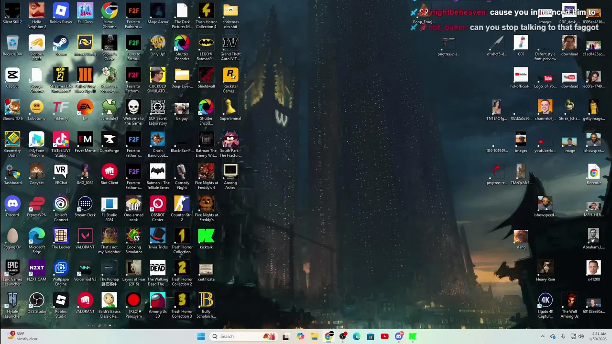Open Microsoft Store taskbar icon
Viewport: 612px width, 344px height.
click(x=371, y=336)
